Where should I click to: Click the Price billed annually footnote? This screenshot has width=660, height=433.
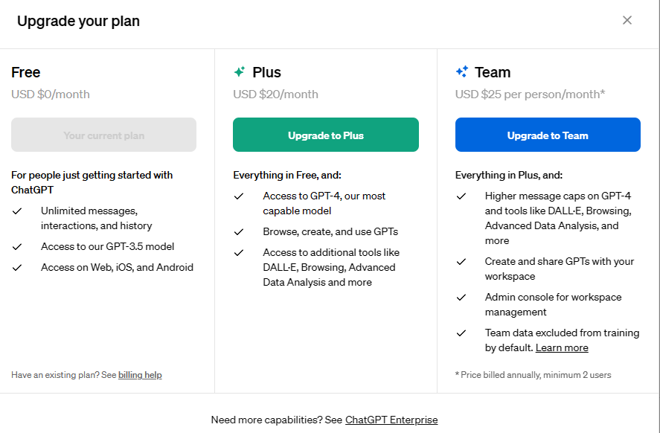[x=533, y=375]
